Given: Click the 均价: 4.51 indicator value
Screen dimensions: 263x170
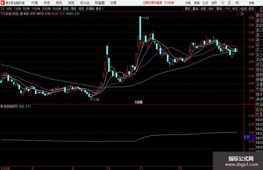Looking at the screenshot, I should click(x=25, y=106).
